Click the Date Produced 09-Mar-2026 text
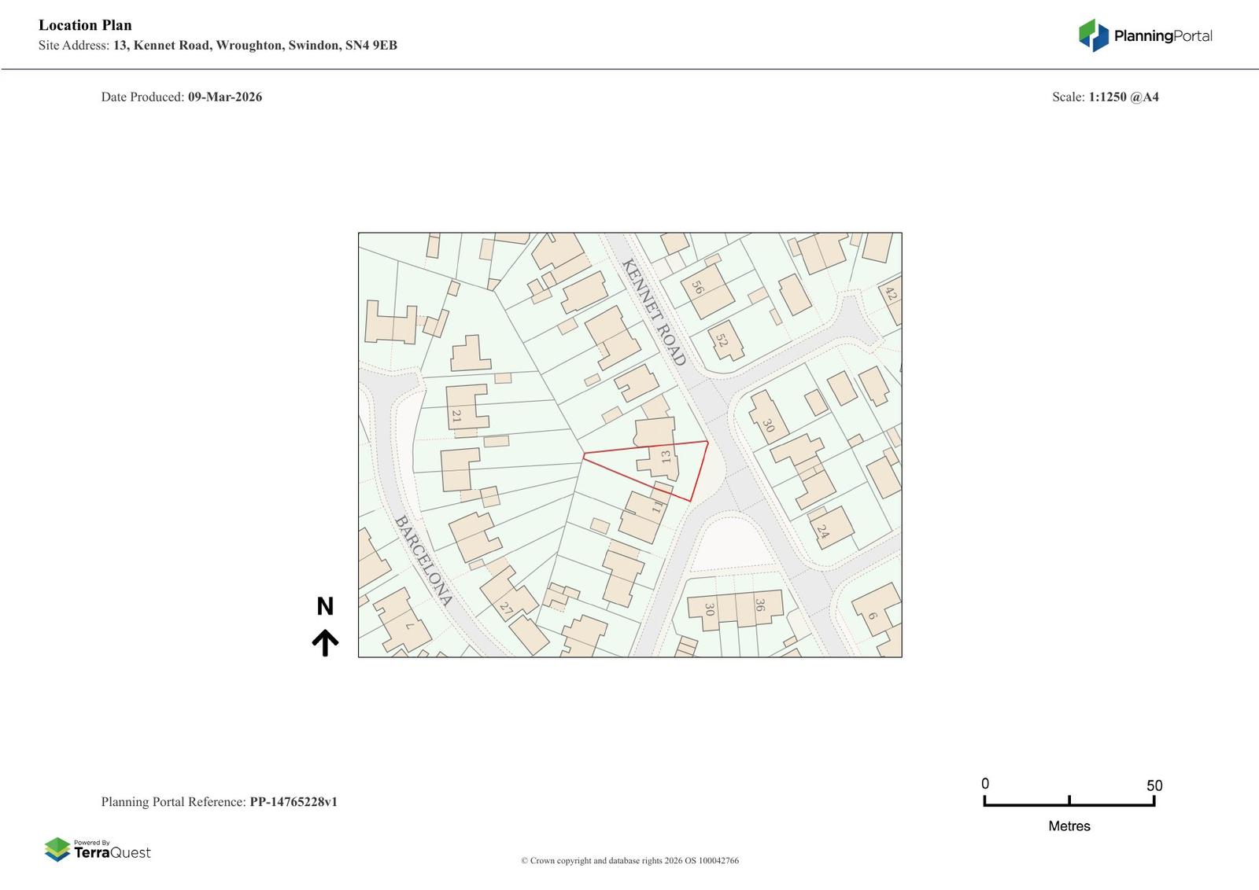This screenshot has height=890, width=1259. tap(182, 97)
